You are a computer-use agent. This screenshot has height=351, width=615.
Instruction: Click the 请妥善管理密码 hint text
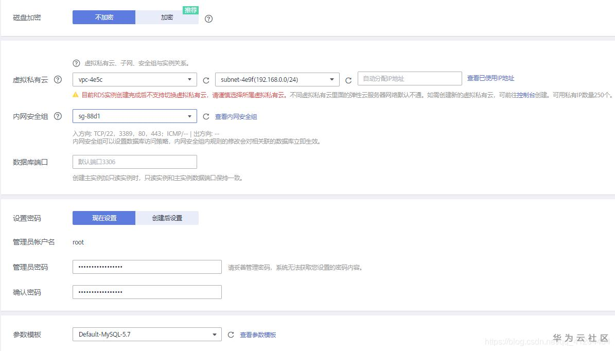296,268
